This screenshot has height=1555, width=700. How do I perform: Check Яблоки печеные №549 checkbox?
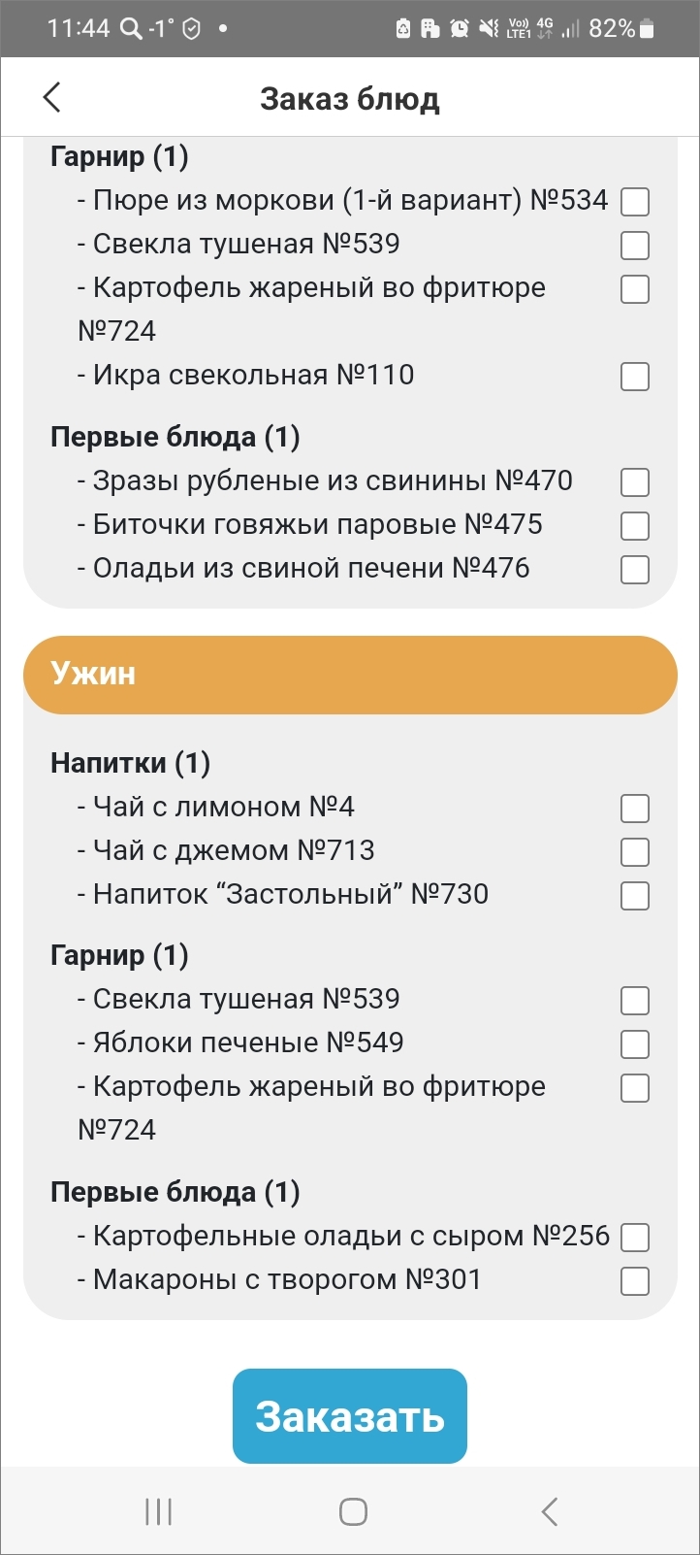(635, 1044)
